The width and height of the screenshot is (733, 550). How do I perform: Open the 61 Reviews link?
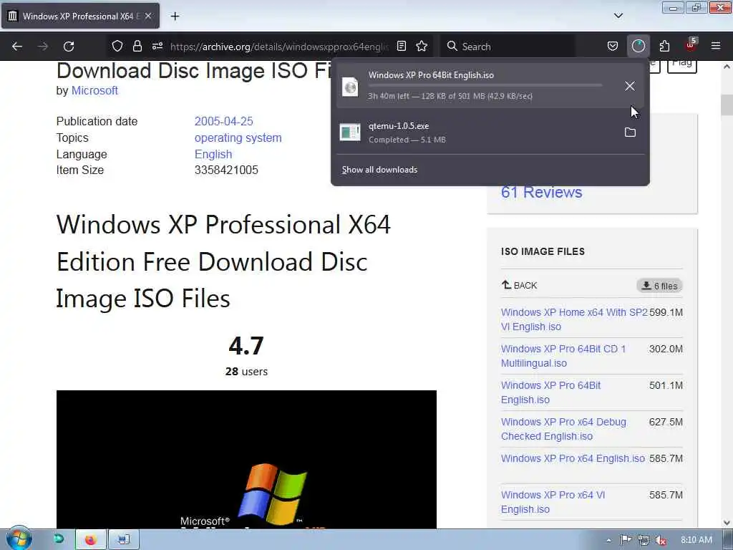[x=541, y=192]
